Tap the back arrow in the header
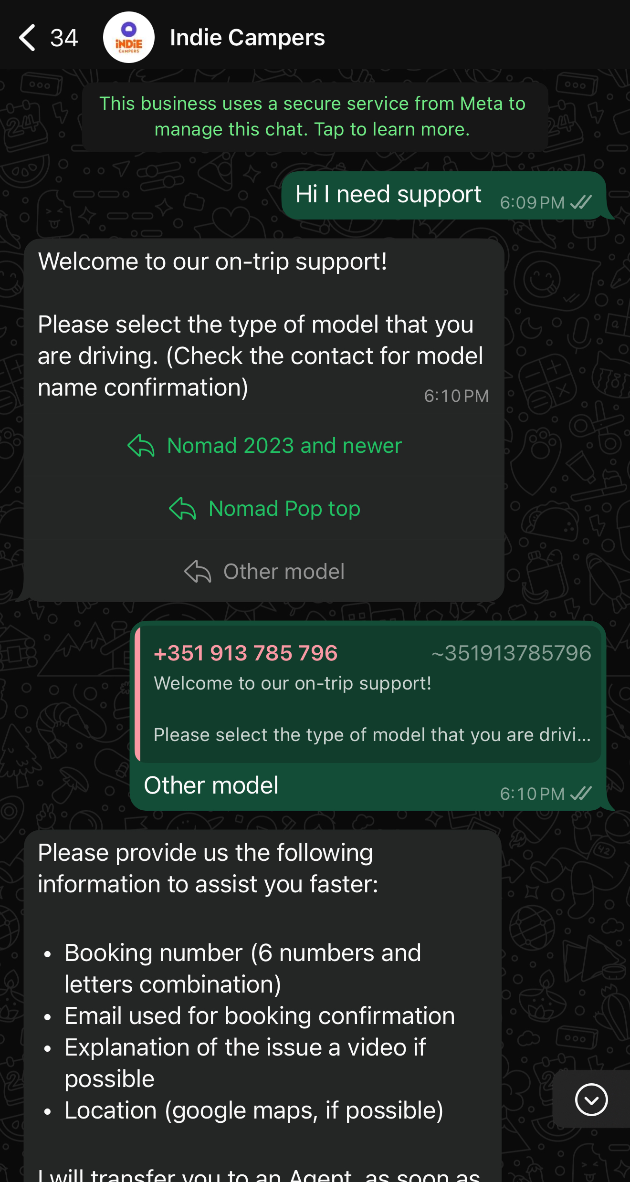This screenshot has height=1182, width=630. click(27, 38)
